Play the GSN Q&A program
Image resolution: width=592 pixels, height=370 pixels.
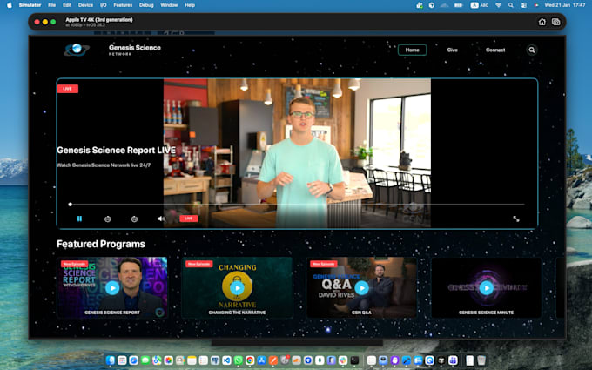click(361, 287)
